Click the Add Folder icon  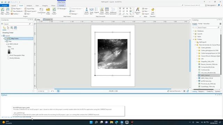48,11
